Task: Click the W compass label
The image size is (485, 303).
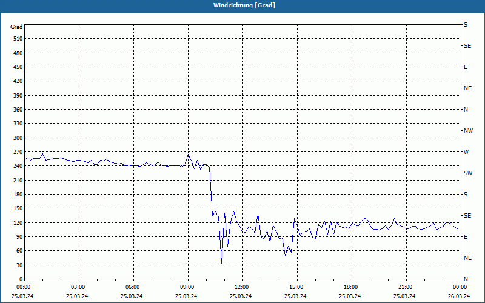Action: pos(466,152)
